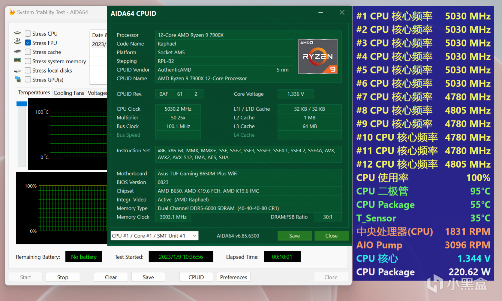Click the CPU 使用率 100% sensor row

pyautogui.click(x=423, y=178)
